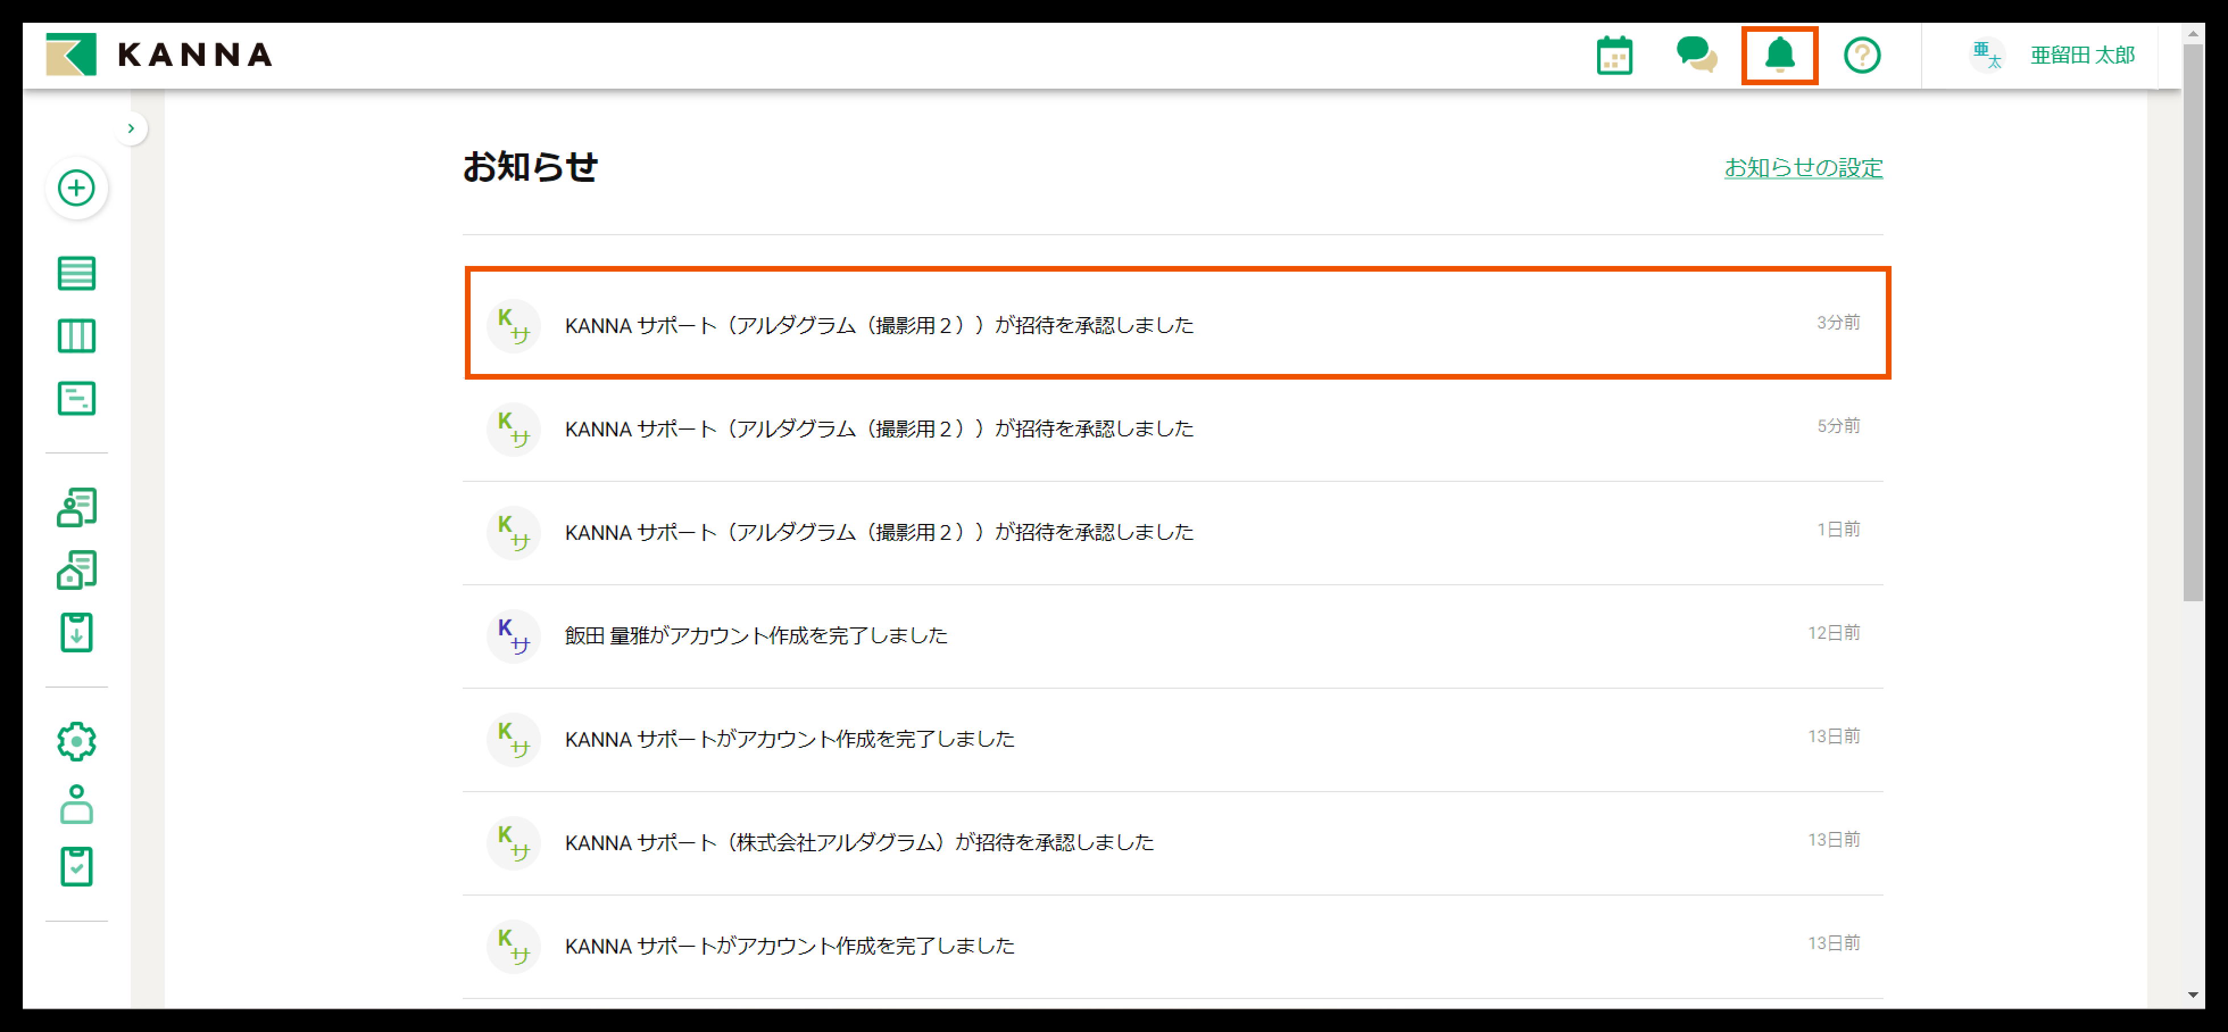
Task: Open the settings gear sidebar icon
Action: (76, 742)
